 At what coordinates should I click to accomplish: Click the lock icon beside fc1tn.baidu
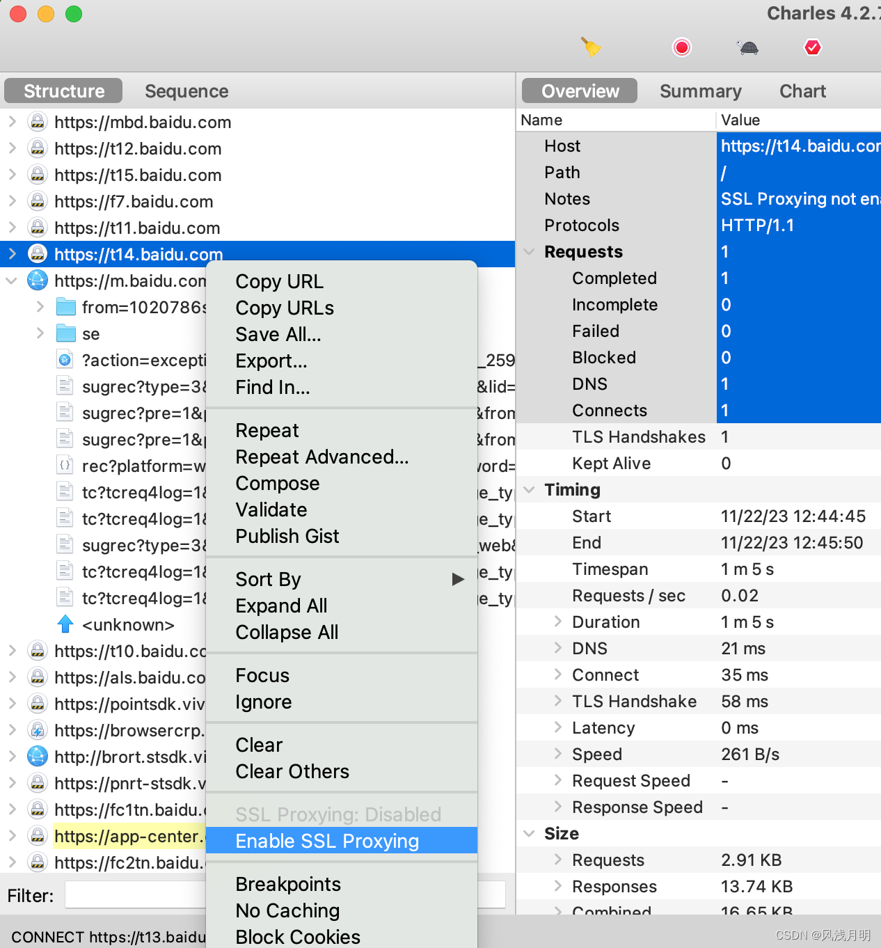point(38,809)
